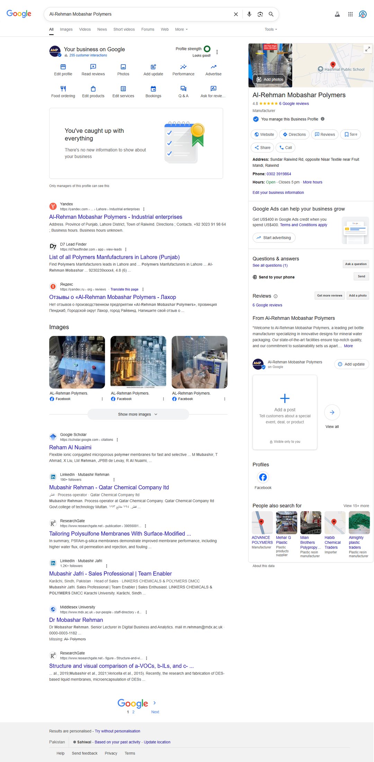The height and width of the screenshot is (762, 374).
Task: Open Google apps grid icon
Action: pos(350,14)
